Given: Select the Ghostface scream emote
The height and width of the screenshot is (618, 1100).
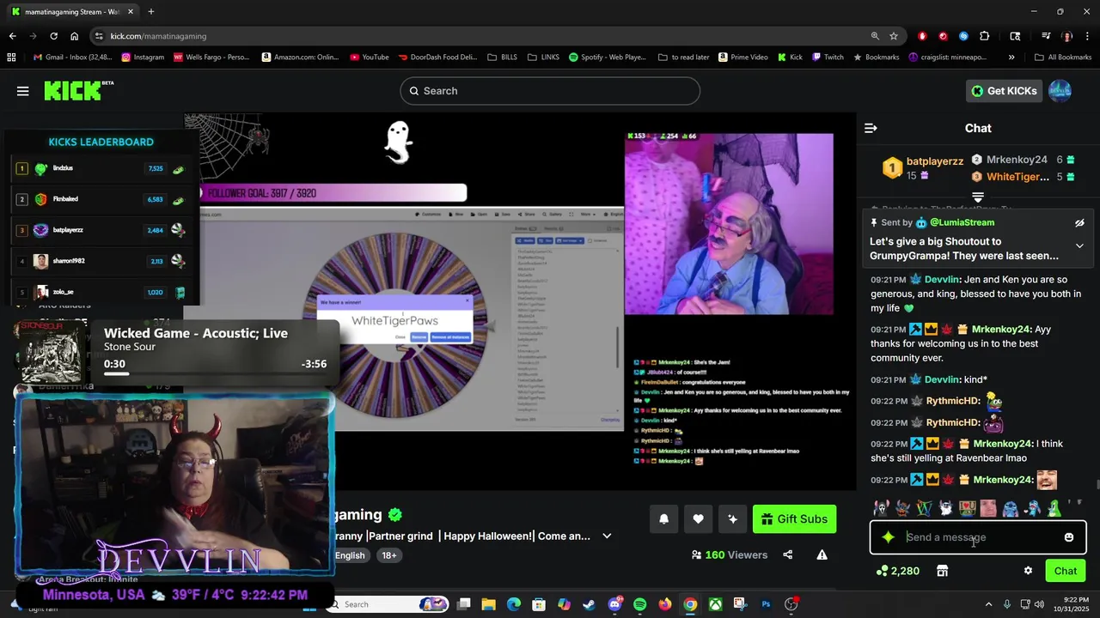Looking at the screenshot, I should coord(882,508).
